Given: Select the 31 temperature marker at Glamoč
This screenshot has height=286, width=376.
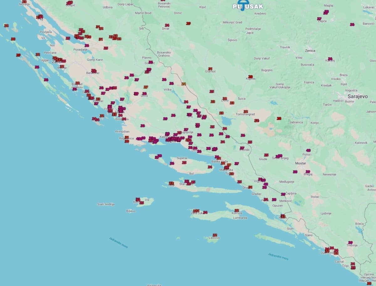Looking at the screenshot, I should pos(210,69).
